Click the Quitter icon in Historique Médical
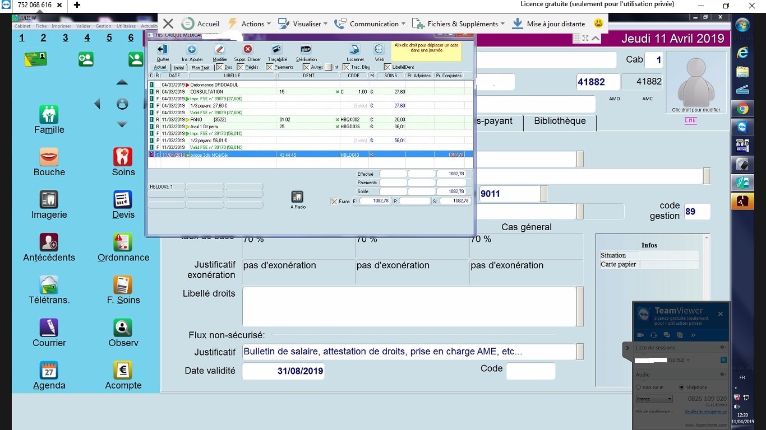This screenshot has height=430, width=766. [x=163, y=50]
